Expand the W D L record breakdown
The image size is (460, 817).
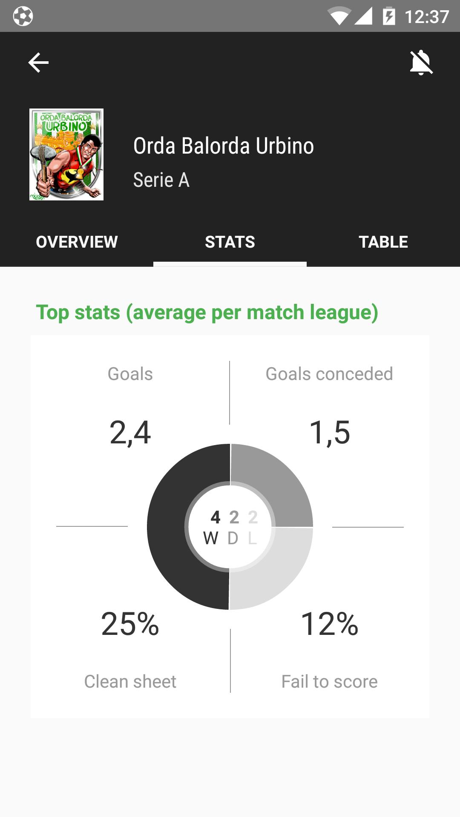[230, 528]
